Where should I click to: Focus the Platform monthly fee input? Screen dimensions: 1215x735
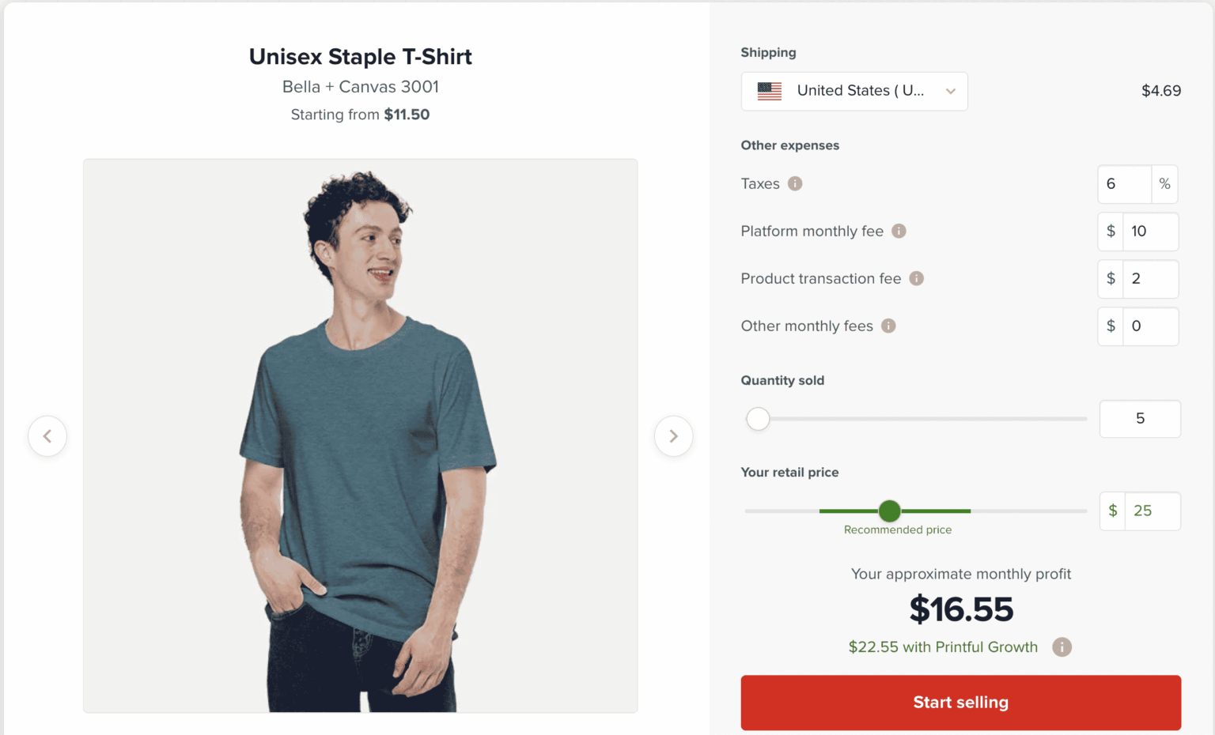[x=1149, y=232]
